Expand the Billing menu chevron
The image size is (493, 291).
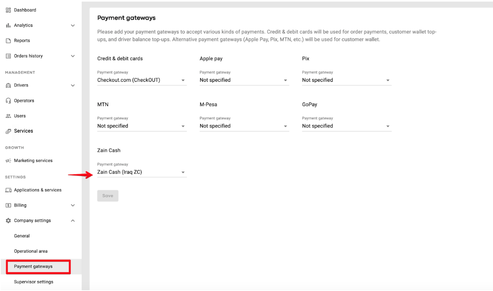point(73,205)
